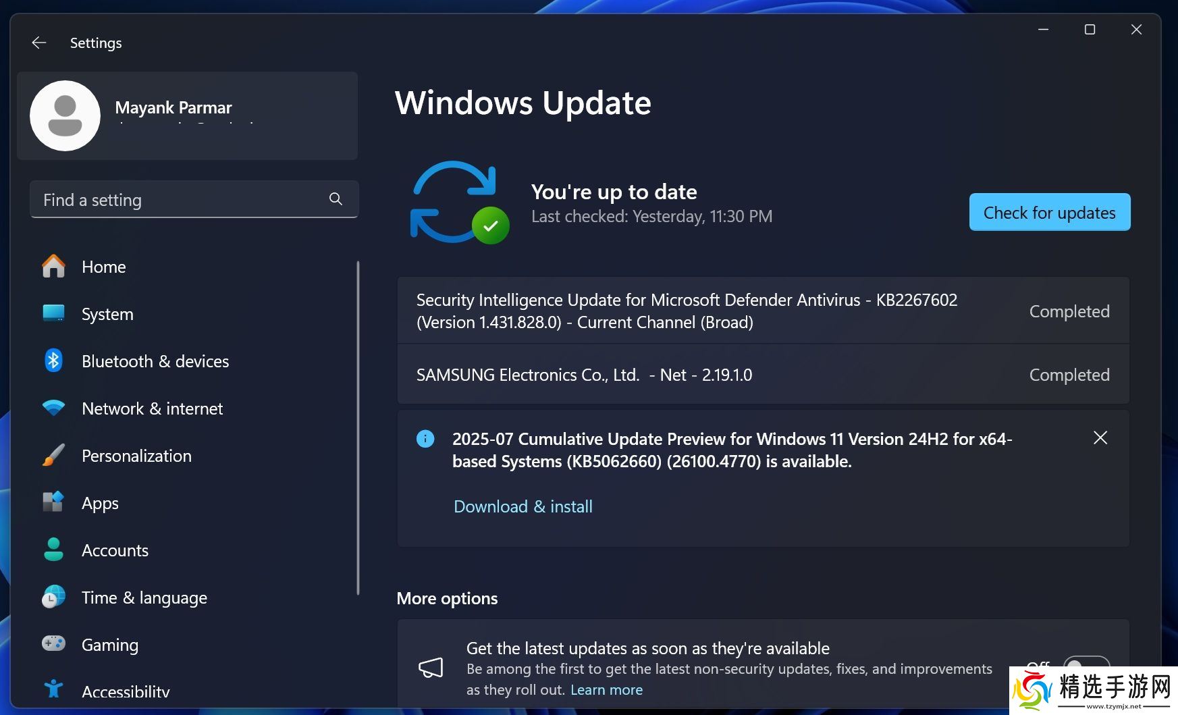Screen dimensions: 1178x715
Task: Toggle 'Get the latest updates' switch
Action: pyautogui.click(x=1086, y=664)
